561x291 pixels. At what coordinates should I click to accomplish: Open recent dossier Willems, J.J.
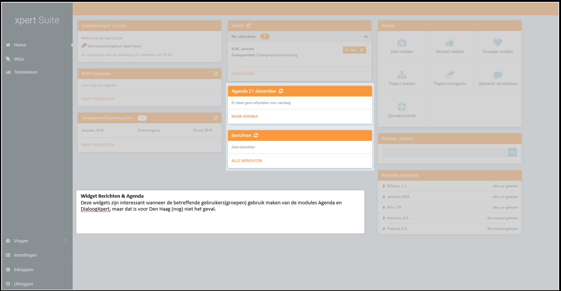tap(397, 186)
